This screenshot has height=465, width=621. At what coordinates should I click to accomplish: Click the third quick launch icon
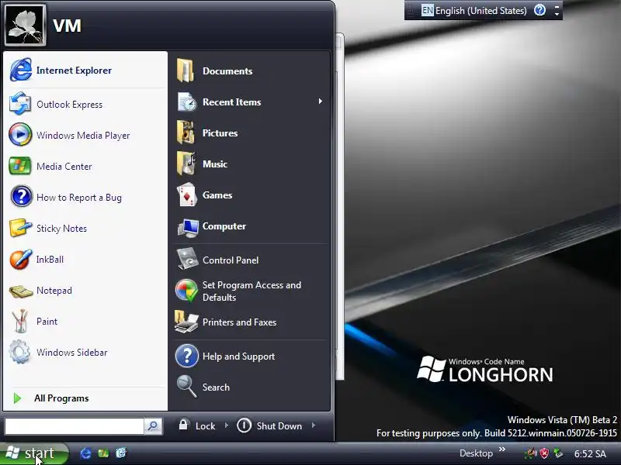coord(121,453)
